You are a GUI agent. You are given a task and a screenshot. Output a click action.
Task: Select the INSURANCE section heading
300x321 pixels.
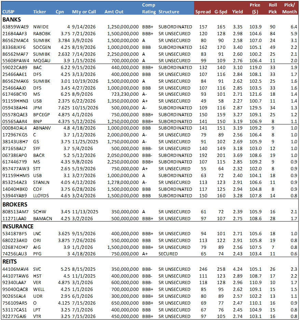(x=18, y=226)
